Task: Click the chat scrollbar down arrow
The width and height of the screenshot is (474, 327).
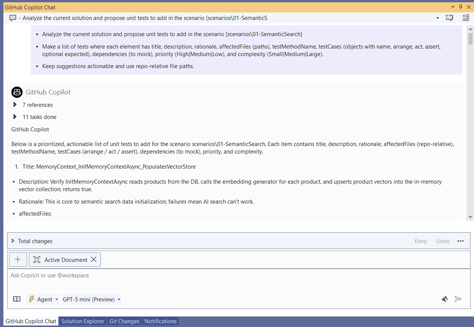Action: pyautogui.click(x=470, y=217)
